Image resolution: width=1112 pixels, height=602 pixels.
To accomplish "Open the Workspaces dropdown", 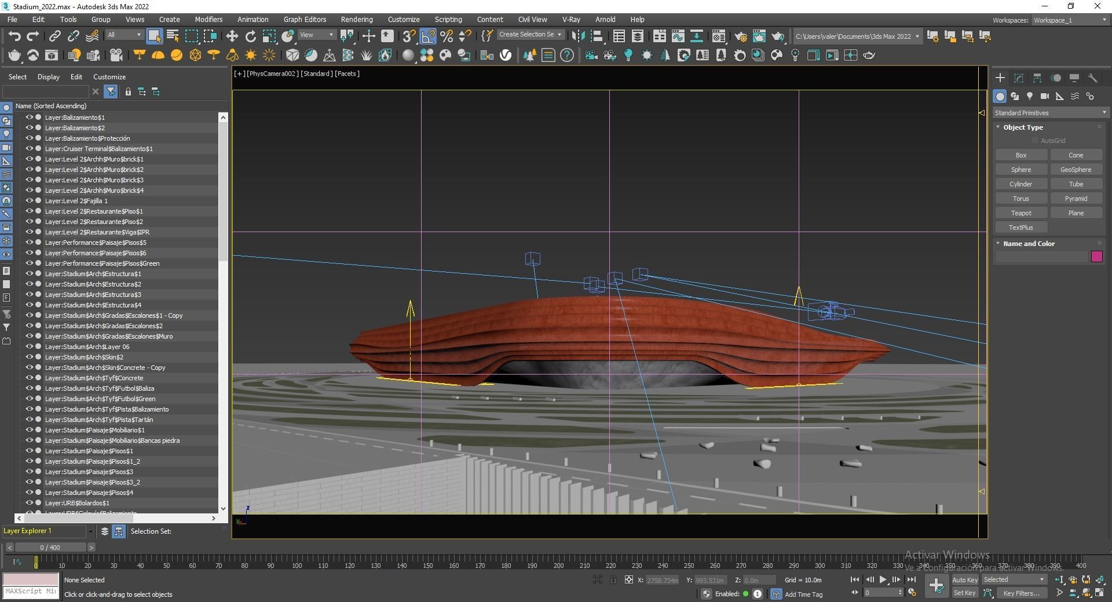I will pos(1070,20).
